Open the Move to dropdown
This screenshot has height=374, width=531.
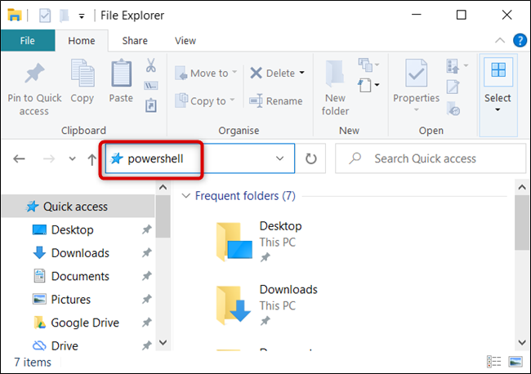click(x=234, y=73)
